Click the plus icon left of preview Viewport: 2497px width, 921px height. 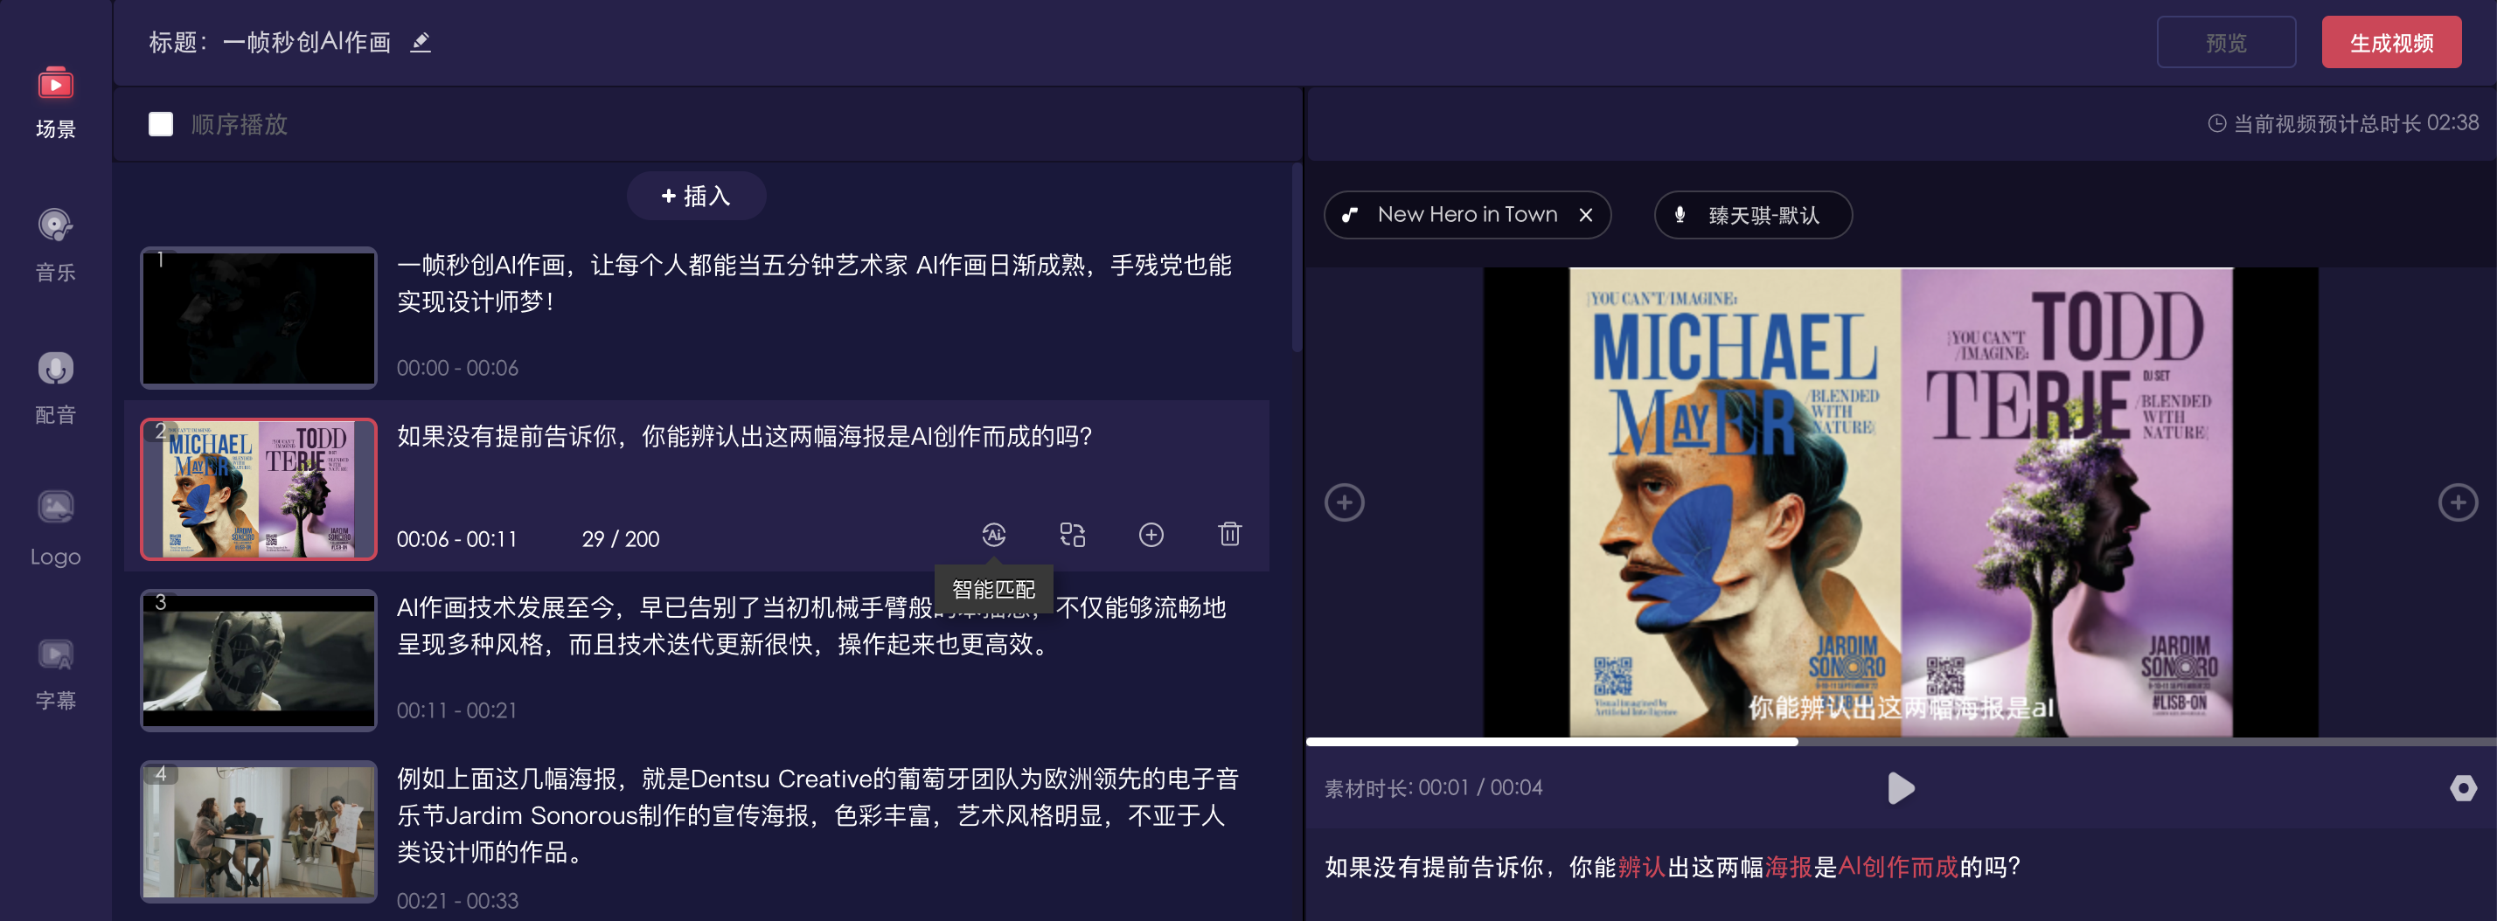[x=1344, y=502]
